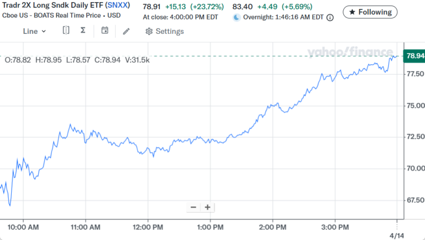Click the overnight info icon

pos(330,17)
